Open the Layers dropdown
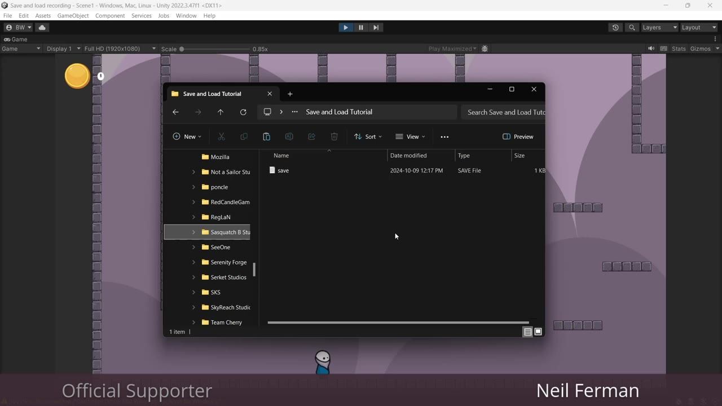This screenshot has height=406, width=722. 659,27
